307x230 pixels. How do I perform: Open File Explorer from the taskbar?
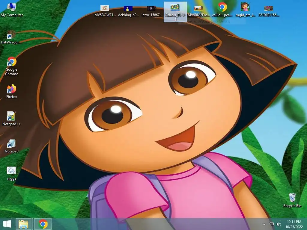(x=23, y=224)
